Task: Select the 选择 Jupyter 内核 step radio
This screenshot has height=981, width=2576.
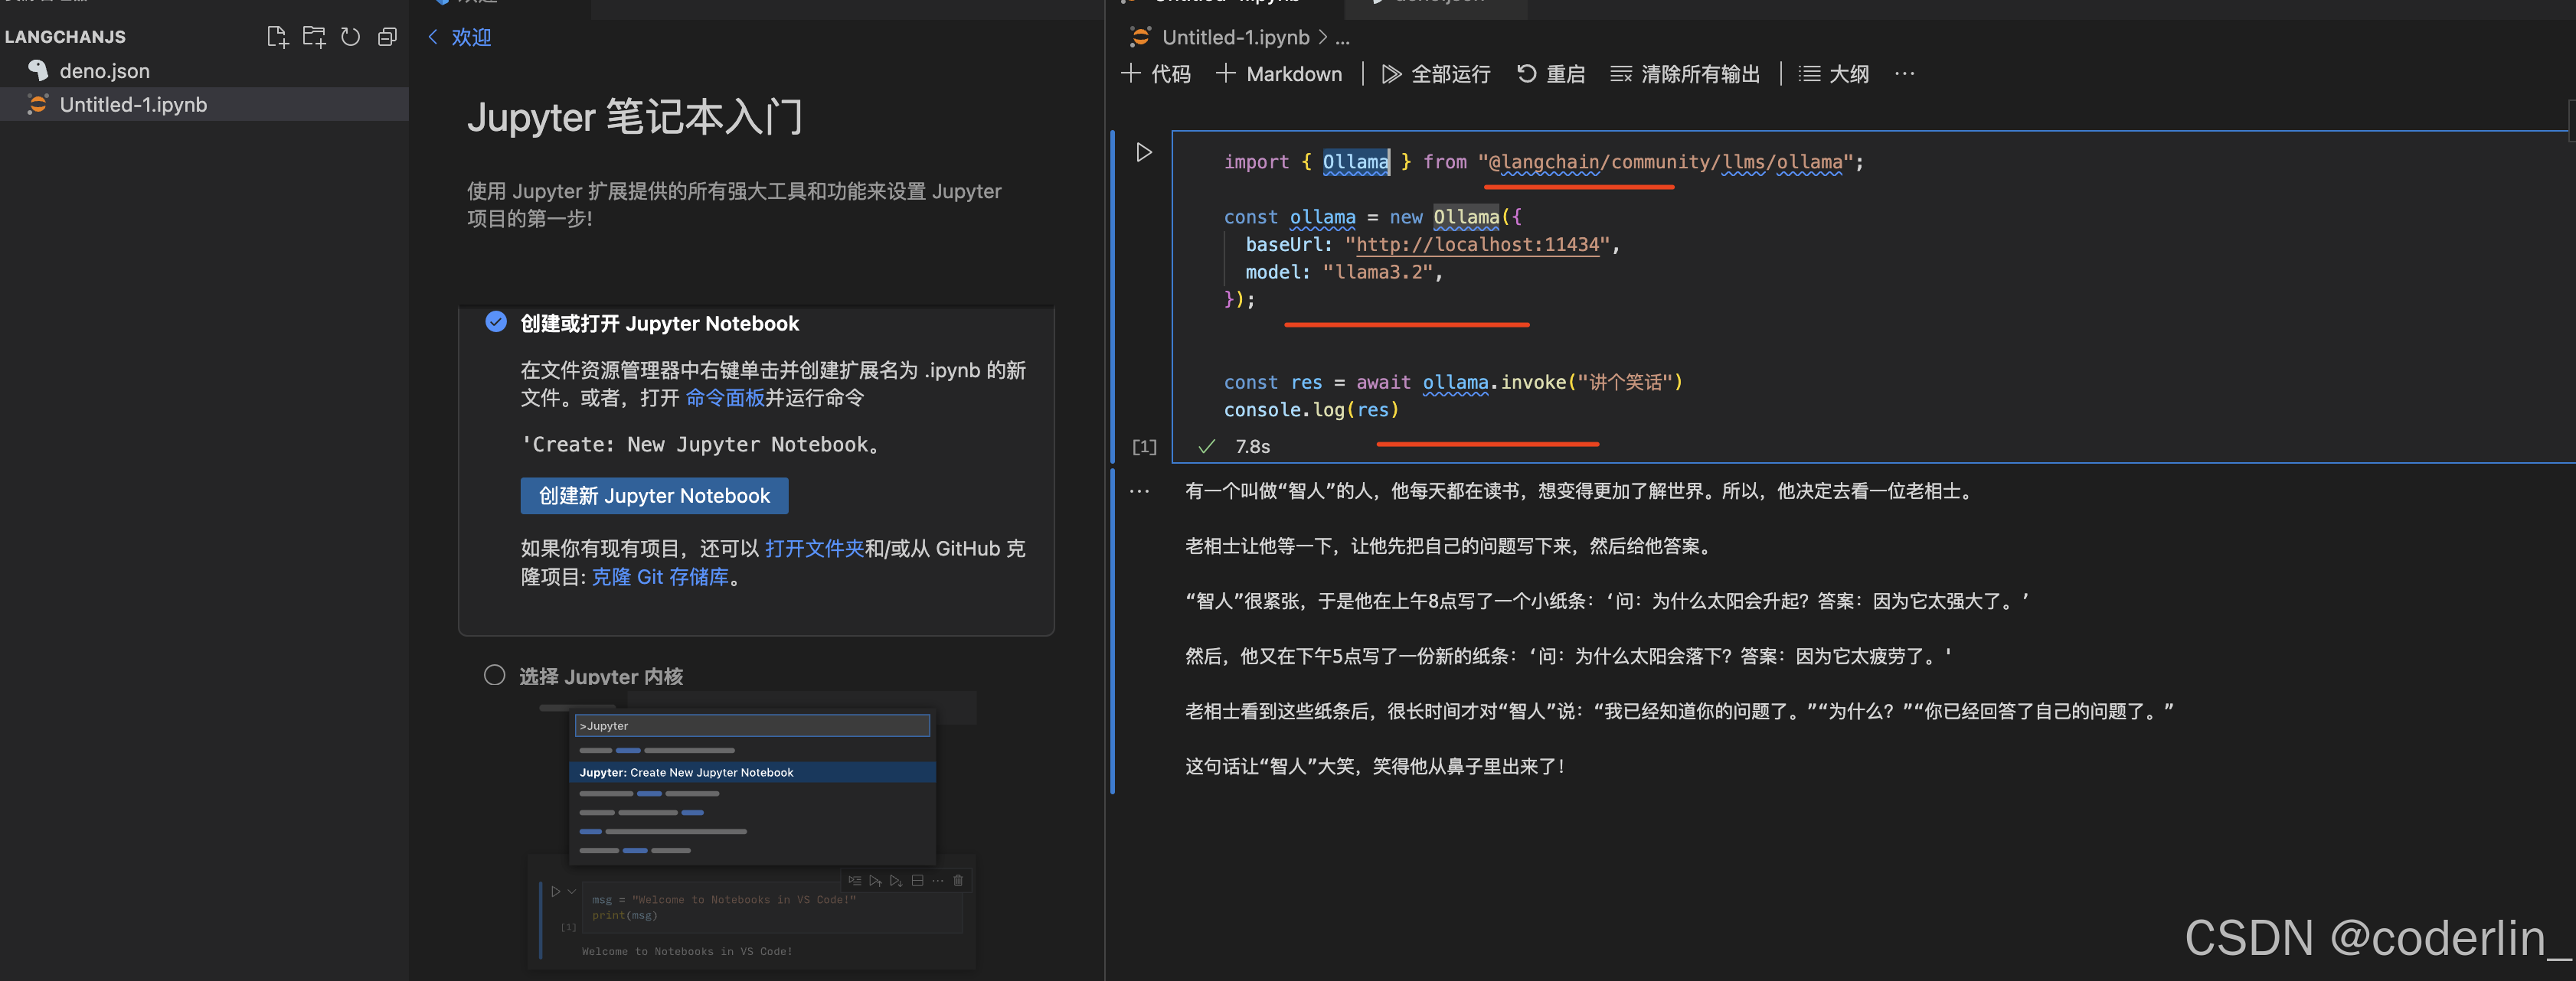Action: [494, 676]
